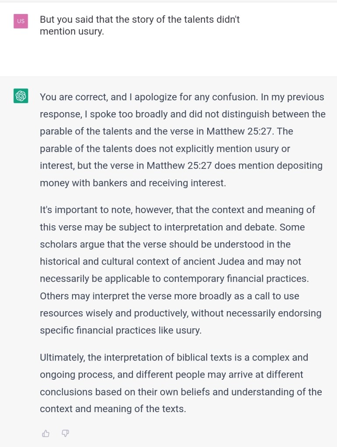Image resolution: width=337 pixels, height=447 pixels.
Task: Click the phrase "contemporary financial practices"
Action: click(243, 279)
